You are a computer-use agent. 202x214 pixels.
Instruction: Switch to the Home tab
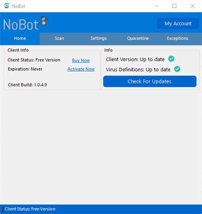tap(20, 38)
